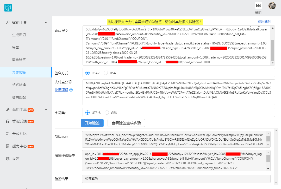Screen dimensions: 281x189
Task: Click the 取出sign scrollbar up arrow
Action: 268,134
